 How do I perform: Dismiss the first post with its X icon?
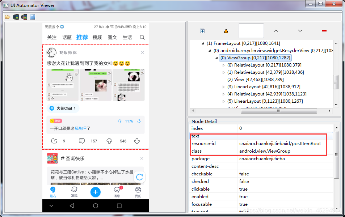pos(142,52)
